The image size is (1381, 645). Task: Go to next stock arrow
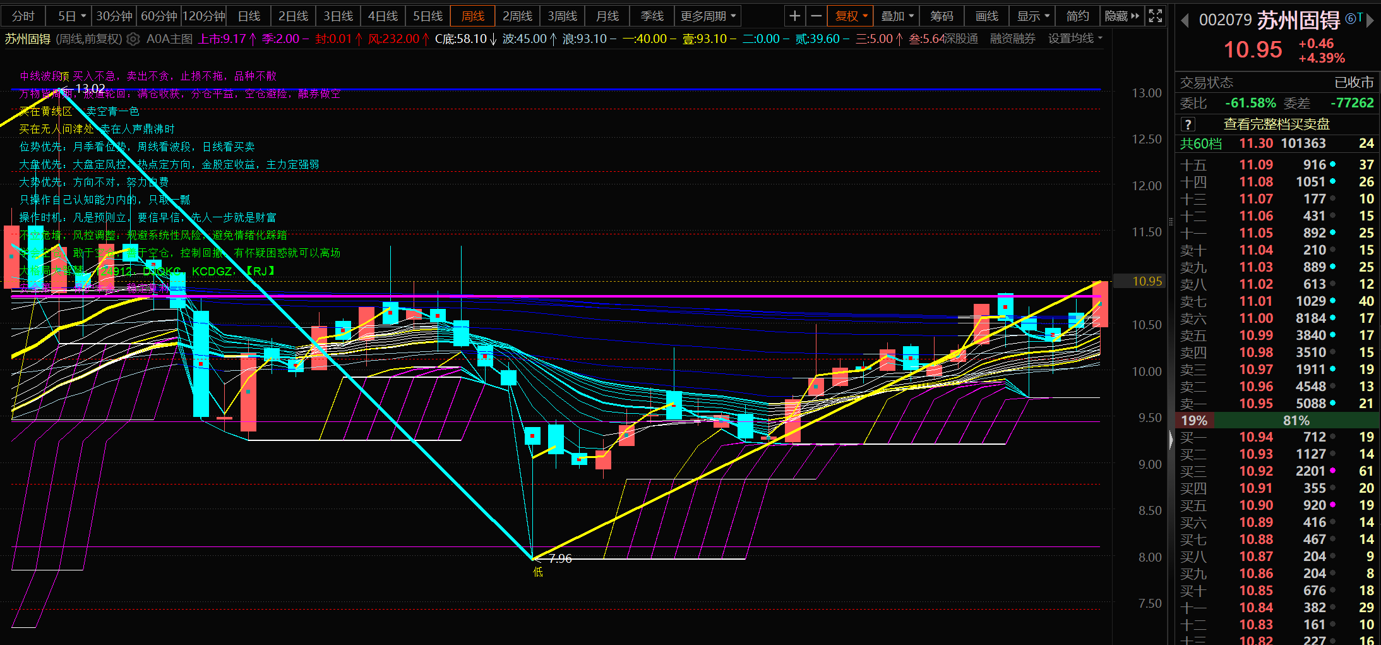(x=1370, y=21)
